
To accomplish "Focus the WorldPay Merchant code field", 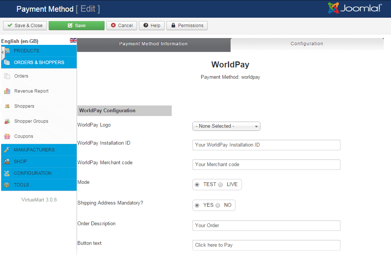I will [x=266, y=165].
